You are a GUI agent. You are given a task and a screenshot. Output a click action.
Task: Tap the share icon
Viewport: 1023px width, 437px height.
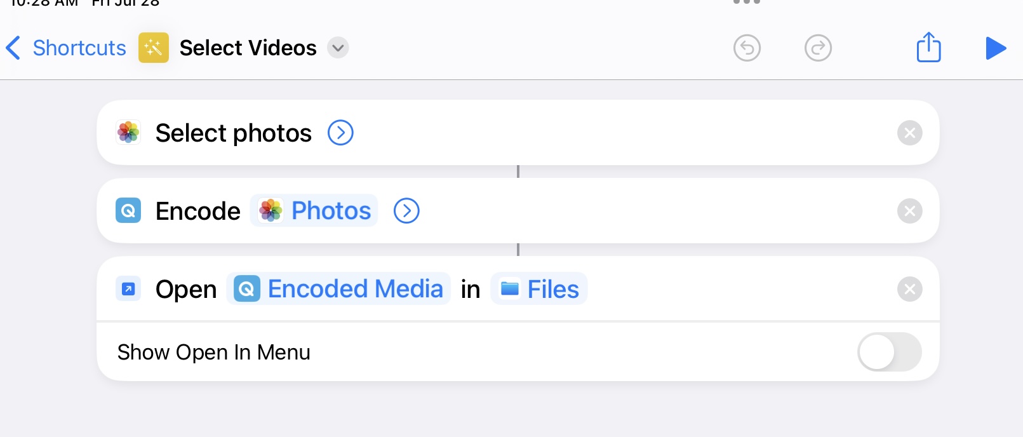coord(928,48)
